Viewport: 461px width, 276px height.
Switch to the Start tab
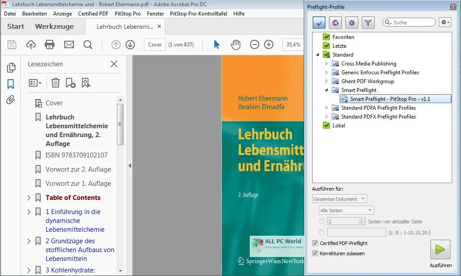[15, 27]
